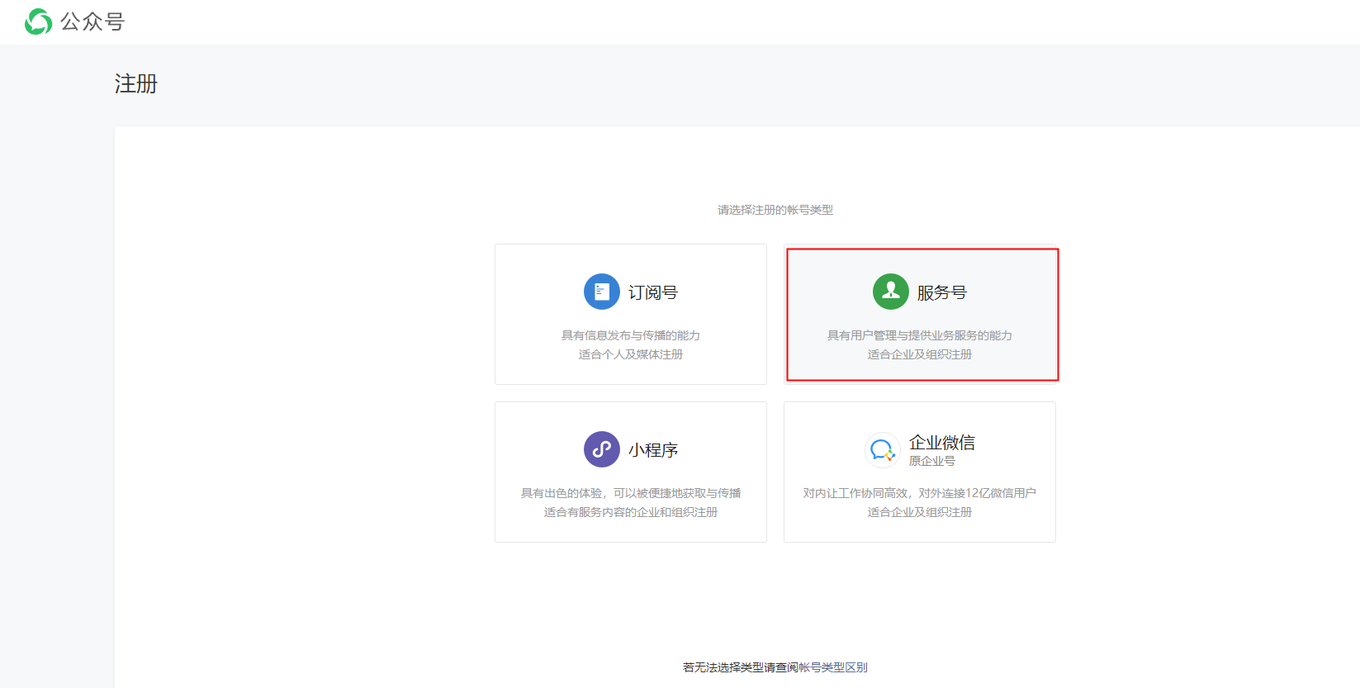The height and width of the screenshot is (688, 1360).
Task: Click the green WeChat Official Account logo
Action: click(x=38, y=21)
